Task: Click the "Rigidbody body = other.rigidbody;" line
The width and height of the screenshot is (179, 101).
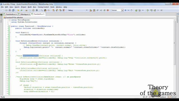Action: pyautogui.click(x=37, y=79)
